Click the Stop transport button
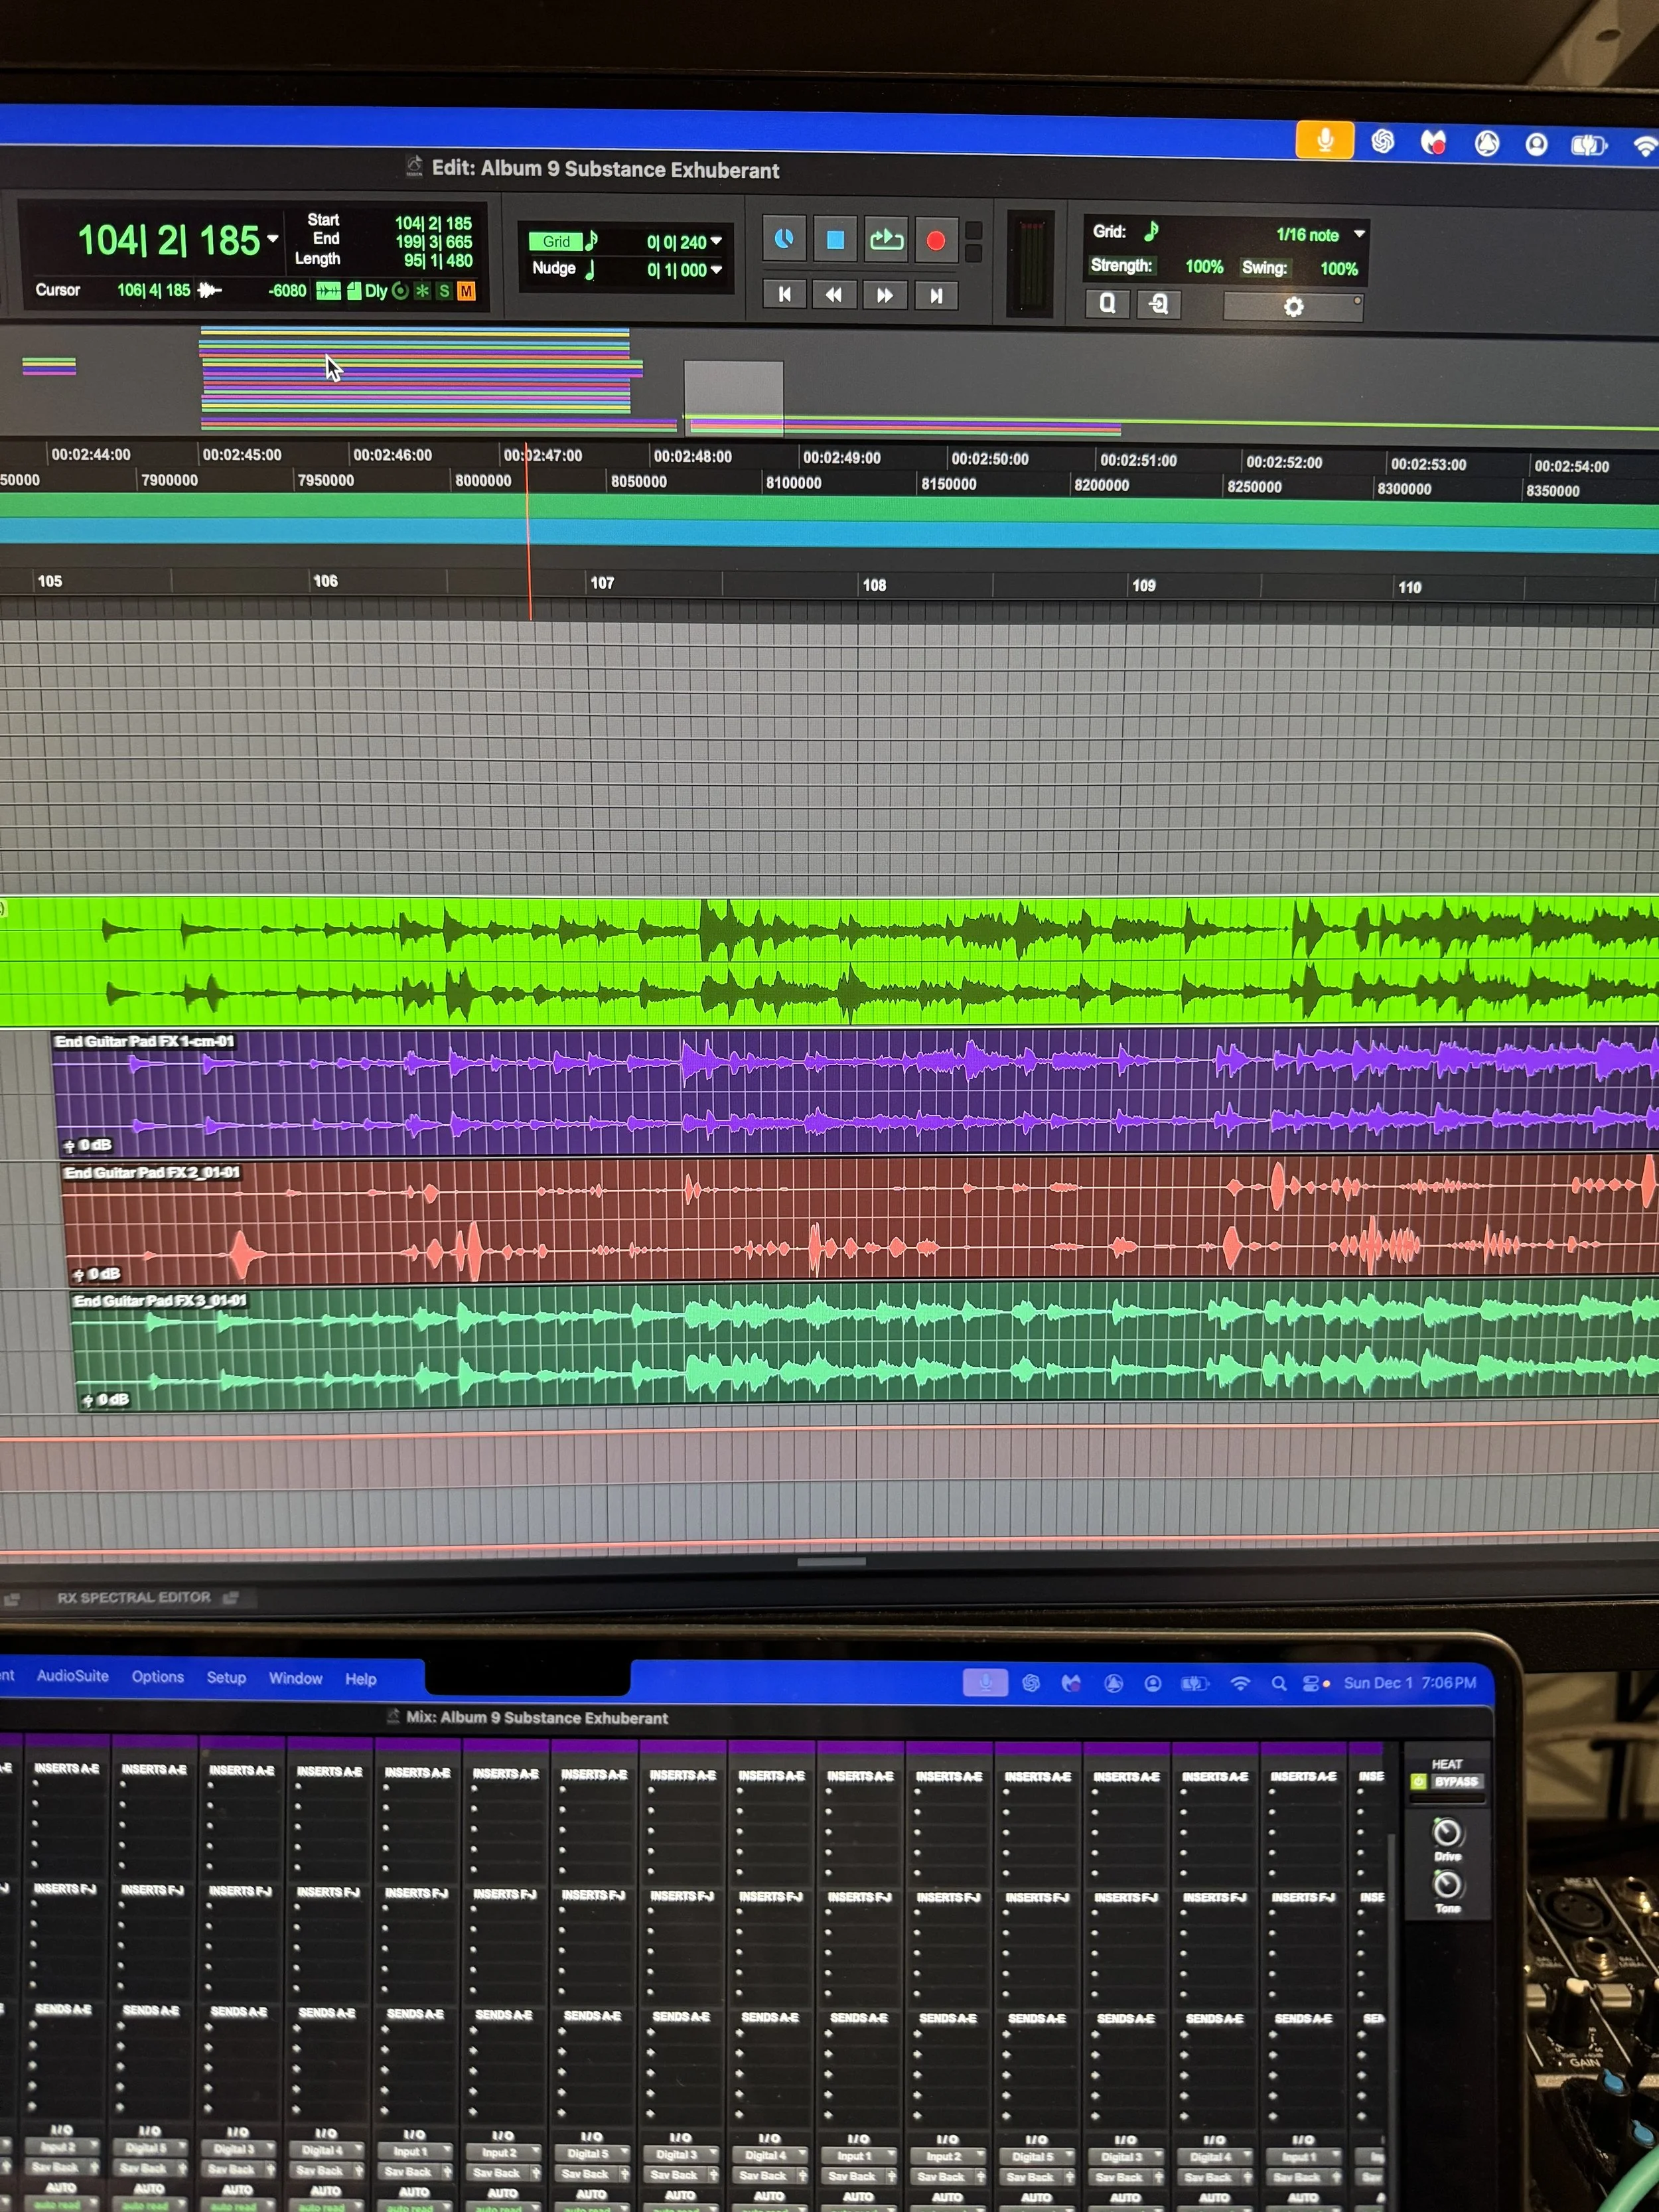Image resolution: width=1659 pixels, height=2212 pixels. [835, 240]
